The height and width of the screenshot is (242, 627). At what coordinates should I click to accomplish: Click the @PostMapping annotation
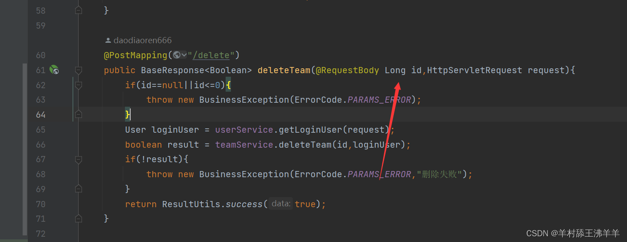(136, 55)
